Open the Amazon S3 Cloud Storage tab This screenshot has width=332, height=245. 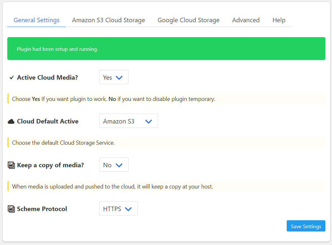(x=108, y=20)
